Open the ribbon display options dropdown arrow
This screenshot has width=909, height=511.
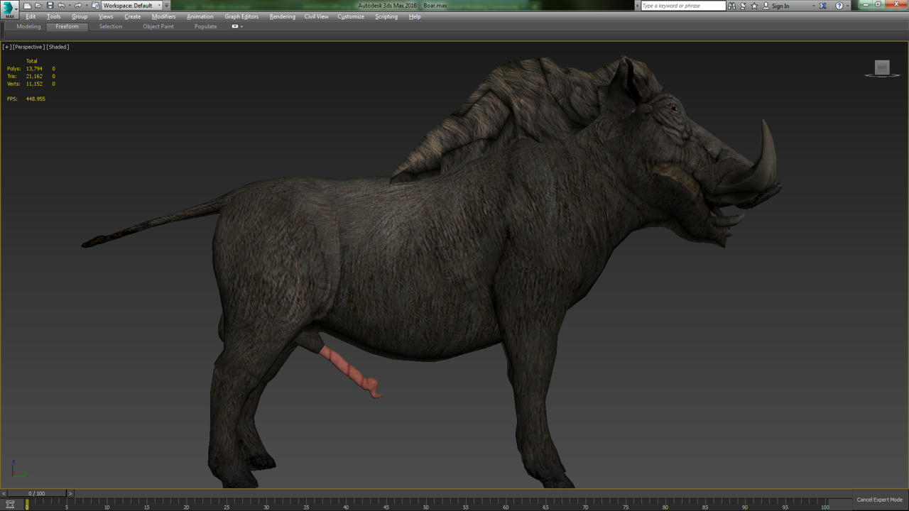coord(241,26)
